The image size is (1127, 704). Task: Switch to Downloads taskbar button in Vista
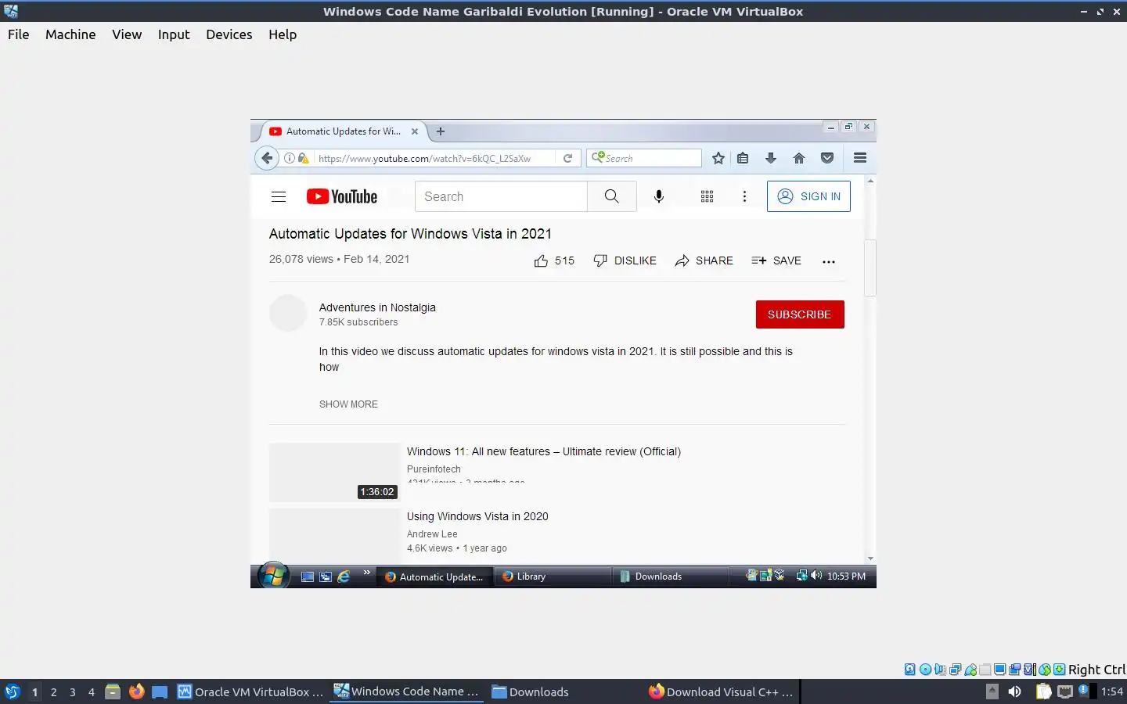click(670, 576)
